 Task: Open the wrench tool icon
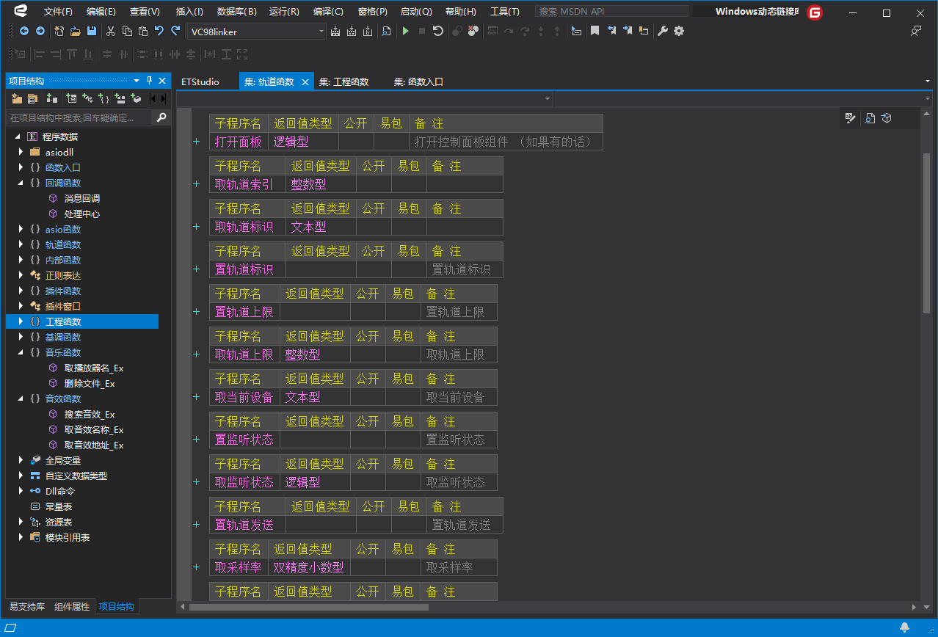[663, 31]
